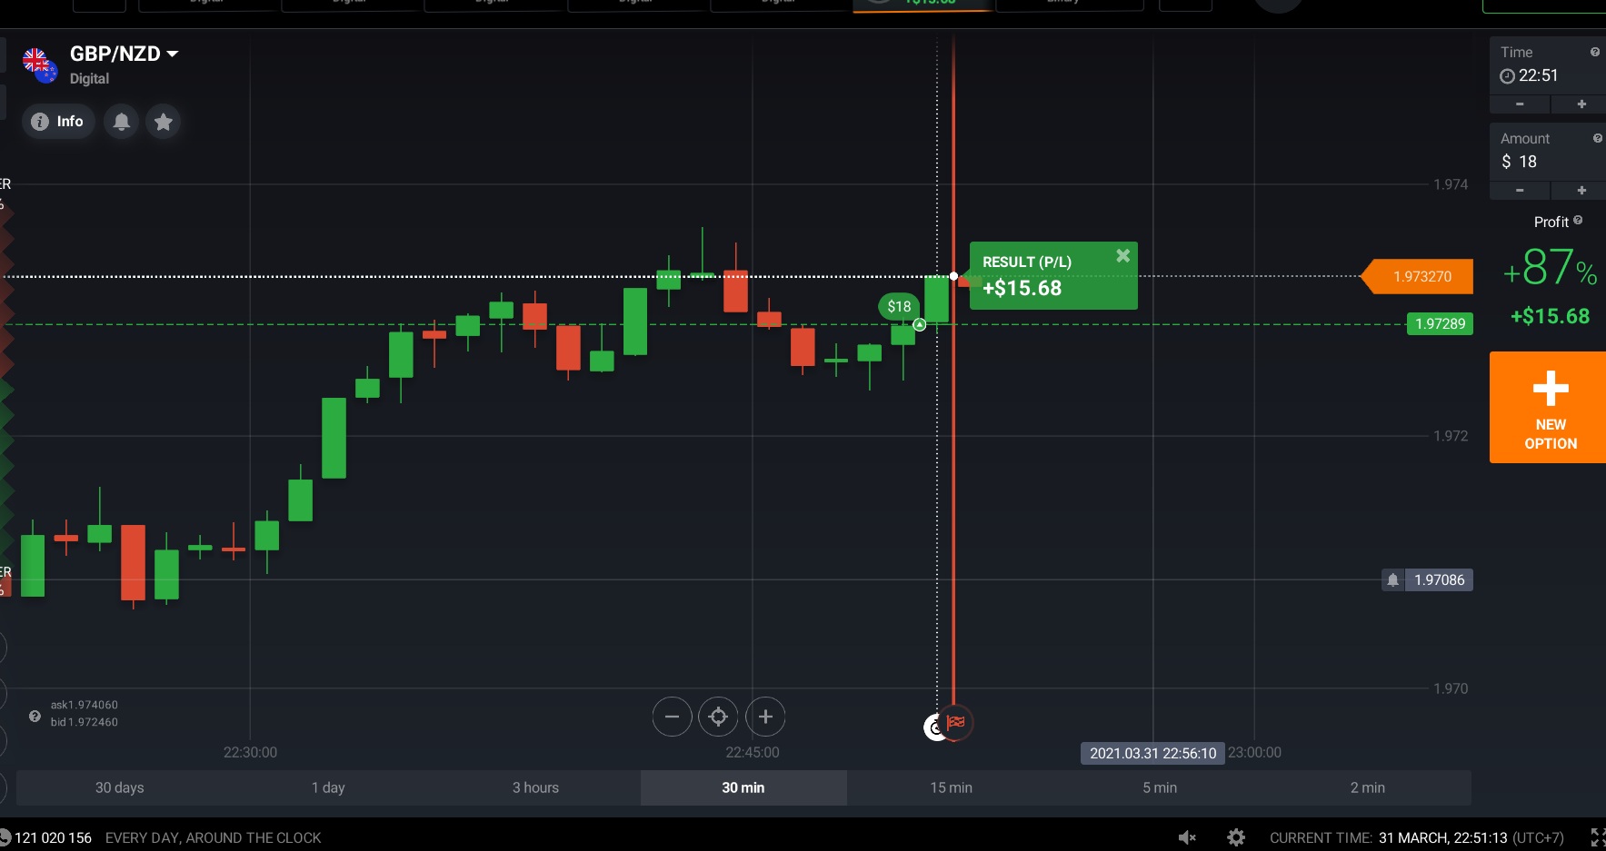Click the green strike price label 1.97289
Viewport: 1606px width, 851px height.
click(1440, 323)
